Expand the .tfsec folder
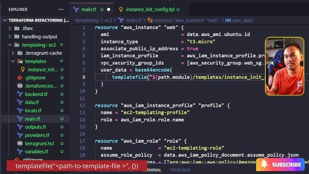The image size is (309, 174). click(x=10, y=29)
